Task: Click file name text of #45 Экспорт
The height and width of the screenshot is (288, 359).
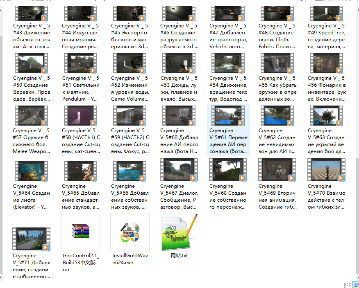Action: click(x=130, y=36)
